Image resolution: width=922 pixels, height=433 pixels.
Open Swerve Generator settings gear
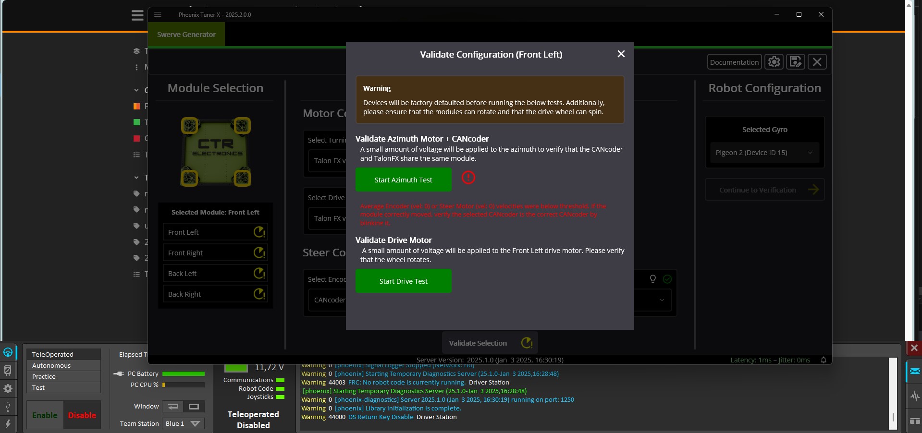(x=774, y=62)
